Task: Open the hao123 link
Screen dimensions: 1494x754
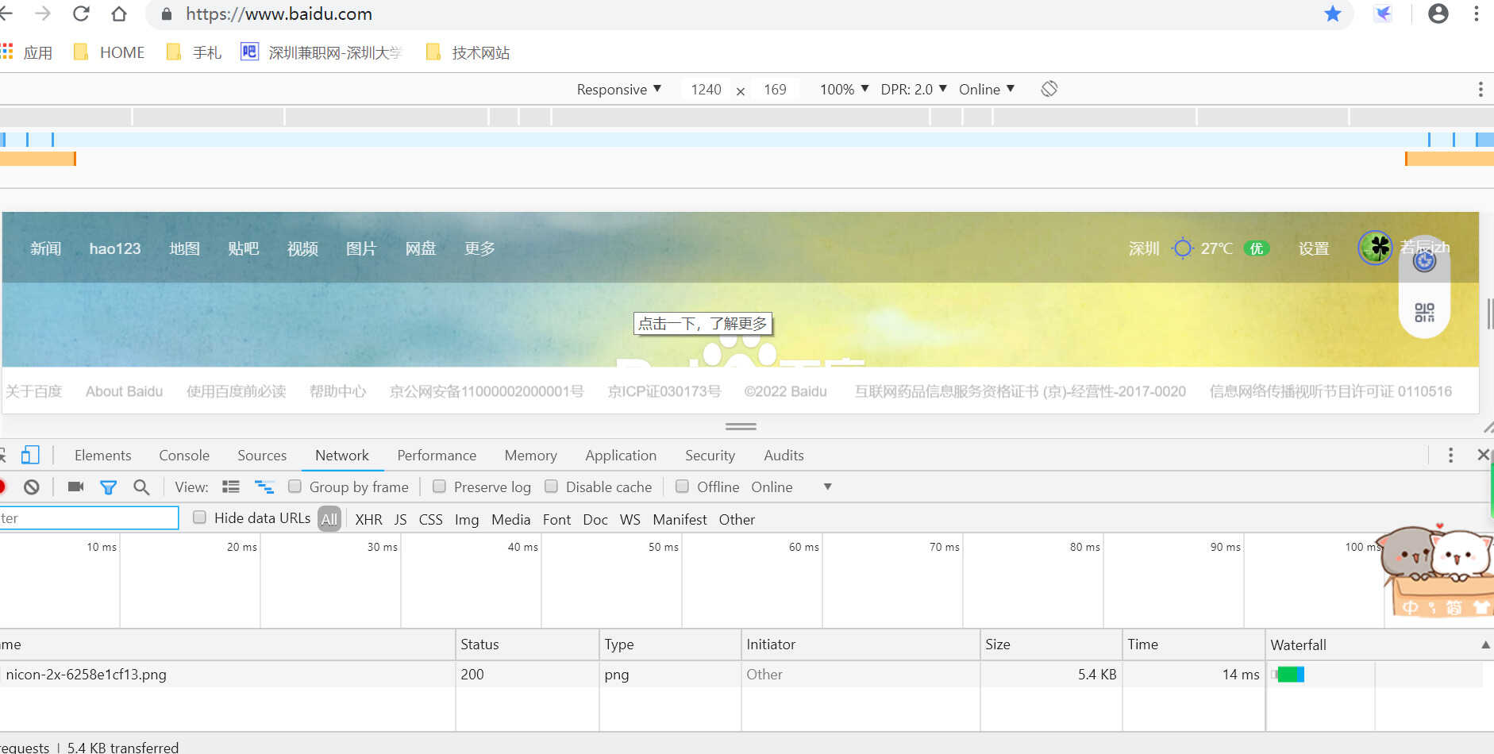Action: pyautogui.click(x=115, y=248)
